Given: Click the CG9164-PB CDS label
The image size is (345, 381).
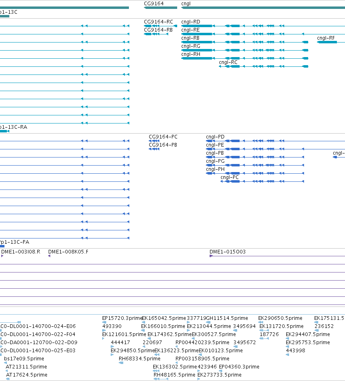Looking at the screenshot, I should pyautogui.click(x=163, y=145).
